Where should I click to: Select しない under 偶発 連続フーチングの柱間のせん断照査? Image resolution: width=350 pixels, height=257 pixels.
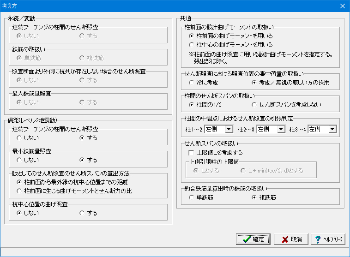[x=28, y=138]
